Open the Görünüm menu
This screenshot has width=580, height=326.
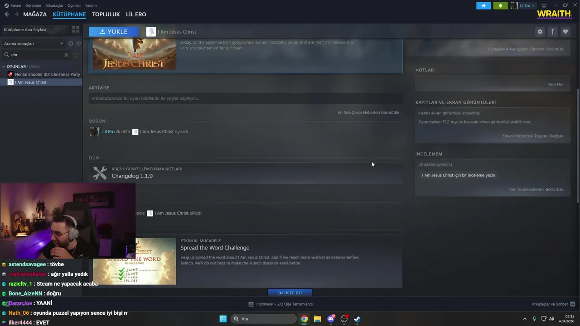pyautogui.click(x=33, y=5)
